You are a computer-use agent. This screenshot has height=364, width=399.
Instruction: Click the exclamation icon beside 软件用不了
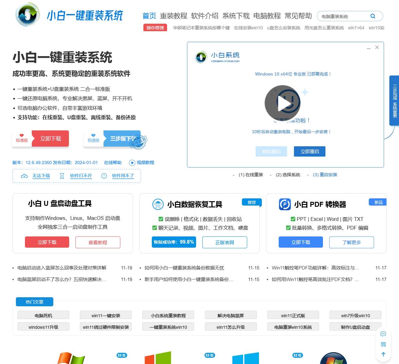pos(104,176)
